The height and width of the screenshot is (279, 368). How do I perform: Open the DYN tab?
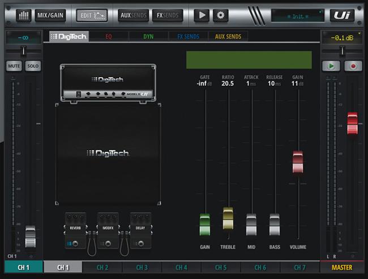[x=148, y=37]
